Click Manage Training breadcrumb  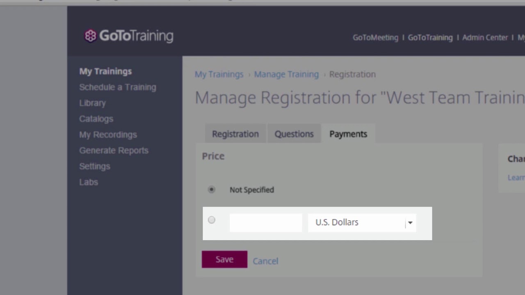click(286, 74)
